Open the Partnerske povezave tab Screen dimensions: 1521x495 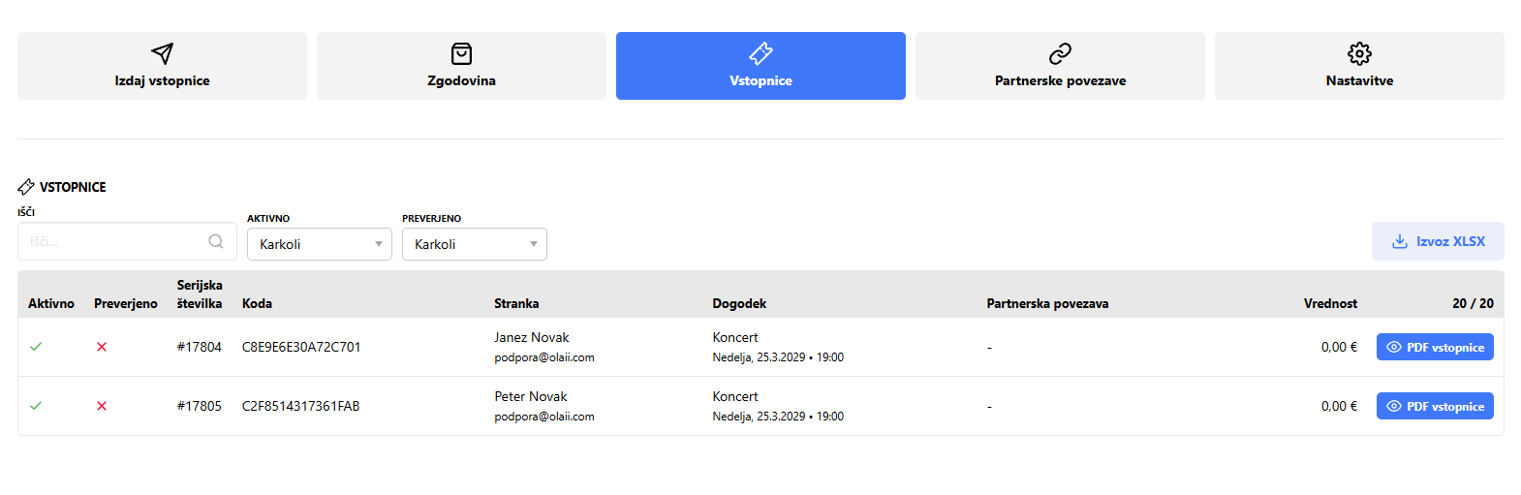[1060, 66]
